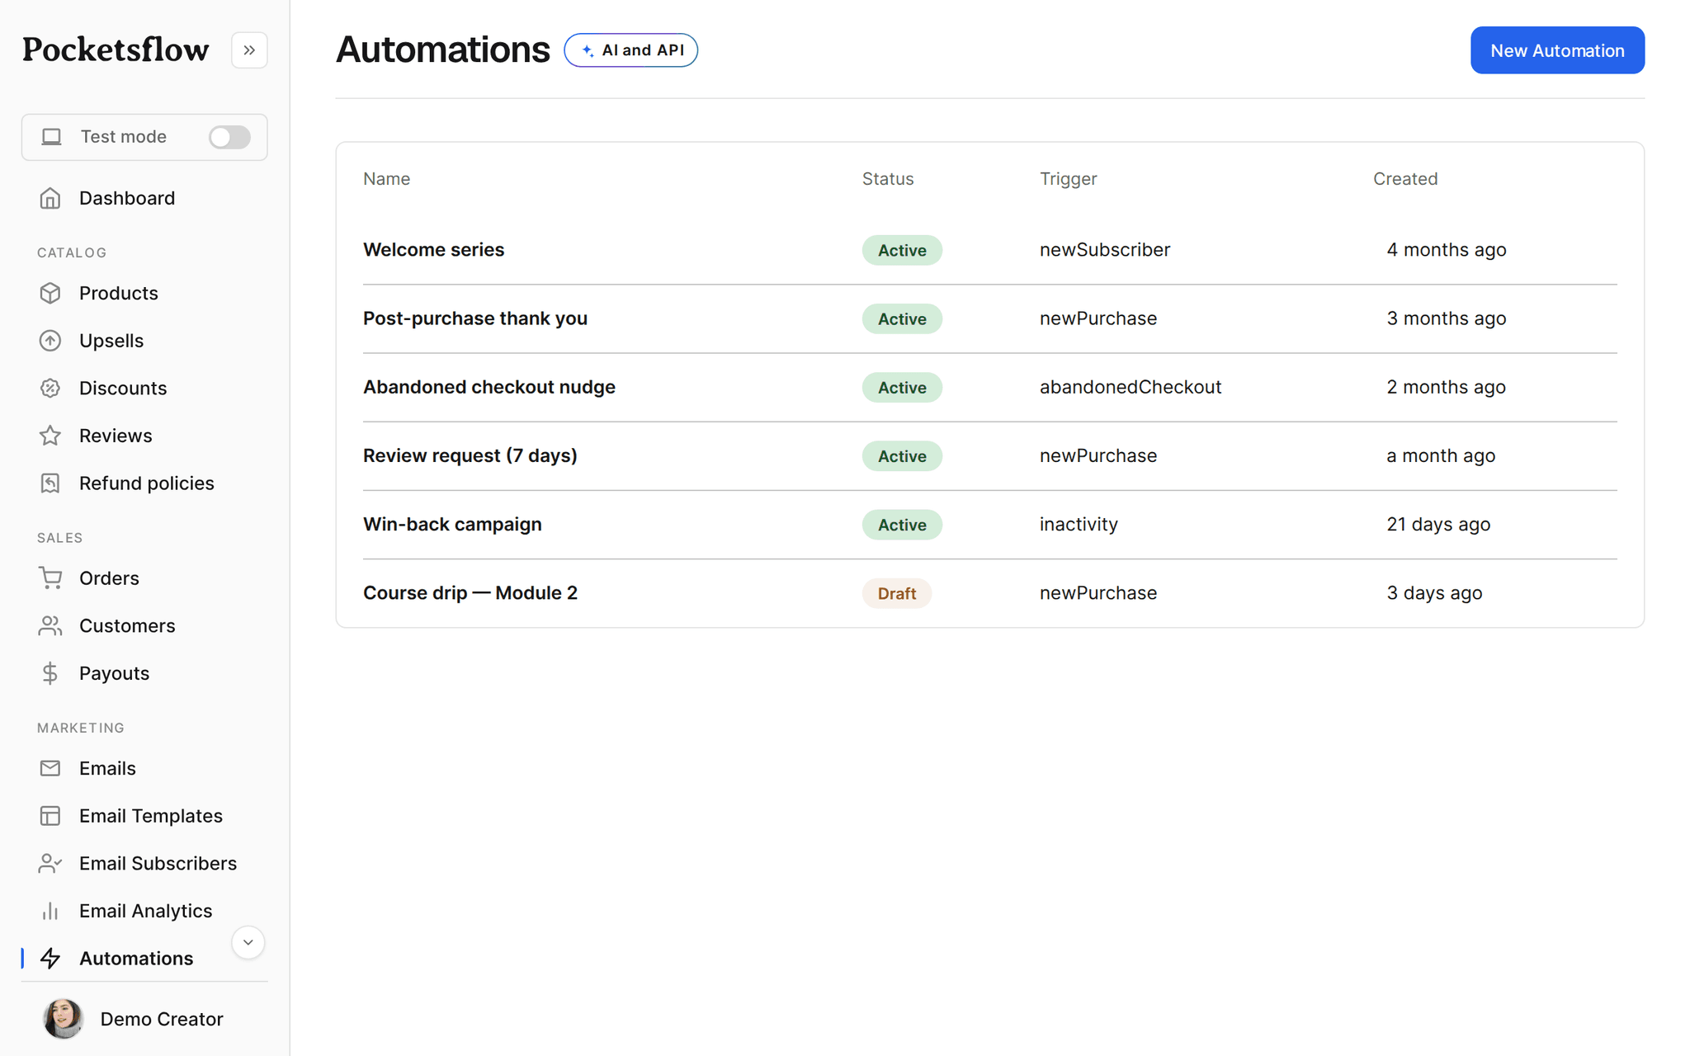Click the Products box icon

tap(50, 293)
